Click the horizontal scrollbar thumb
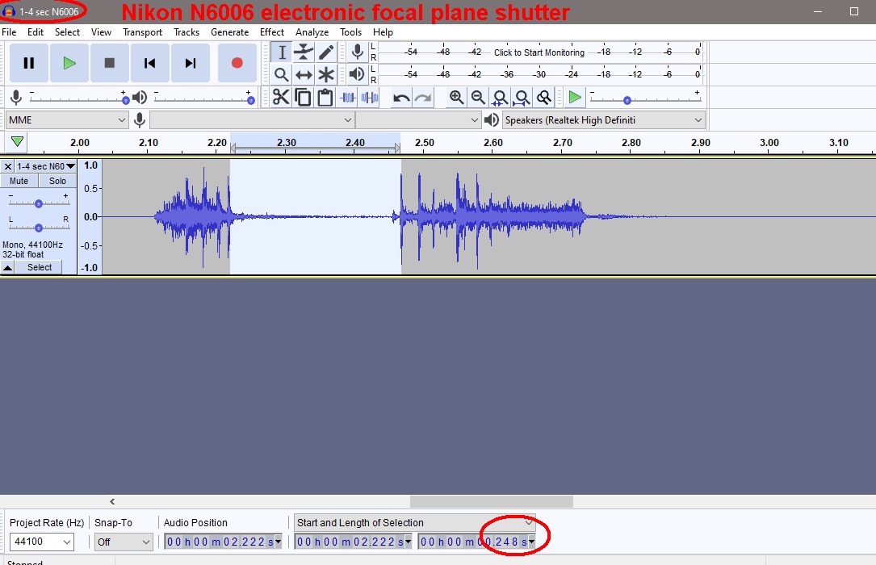This screenshot has width=876, height=565. [492, 501]
